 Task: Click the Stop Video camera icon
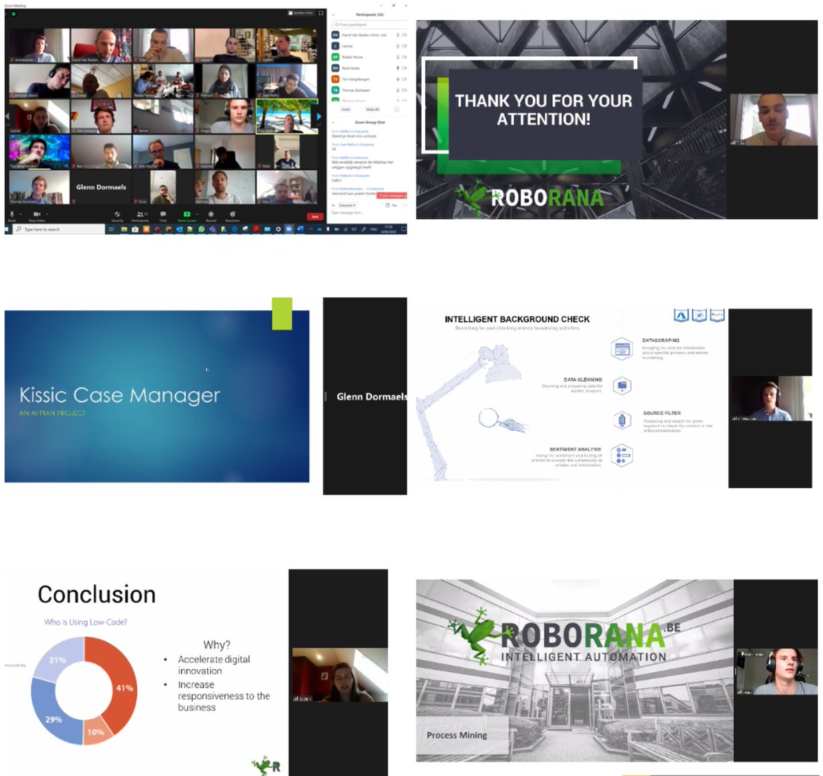tap(36, 214)
